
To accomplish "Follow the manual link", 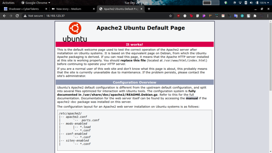I will pos(192,98).
